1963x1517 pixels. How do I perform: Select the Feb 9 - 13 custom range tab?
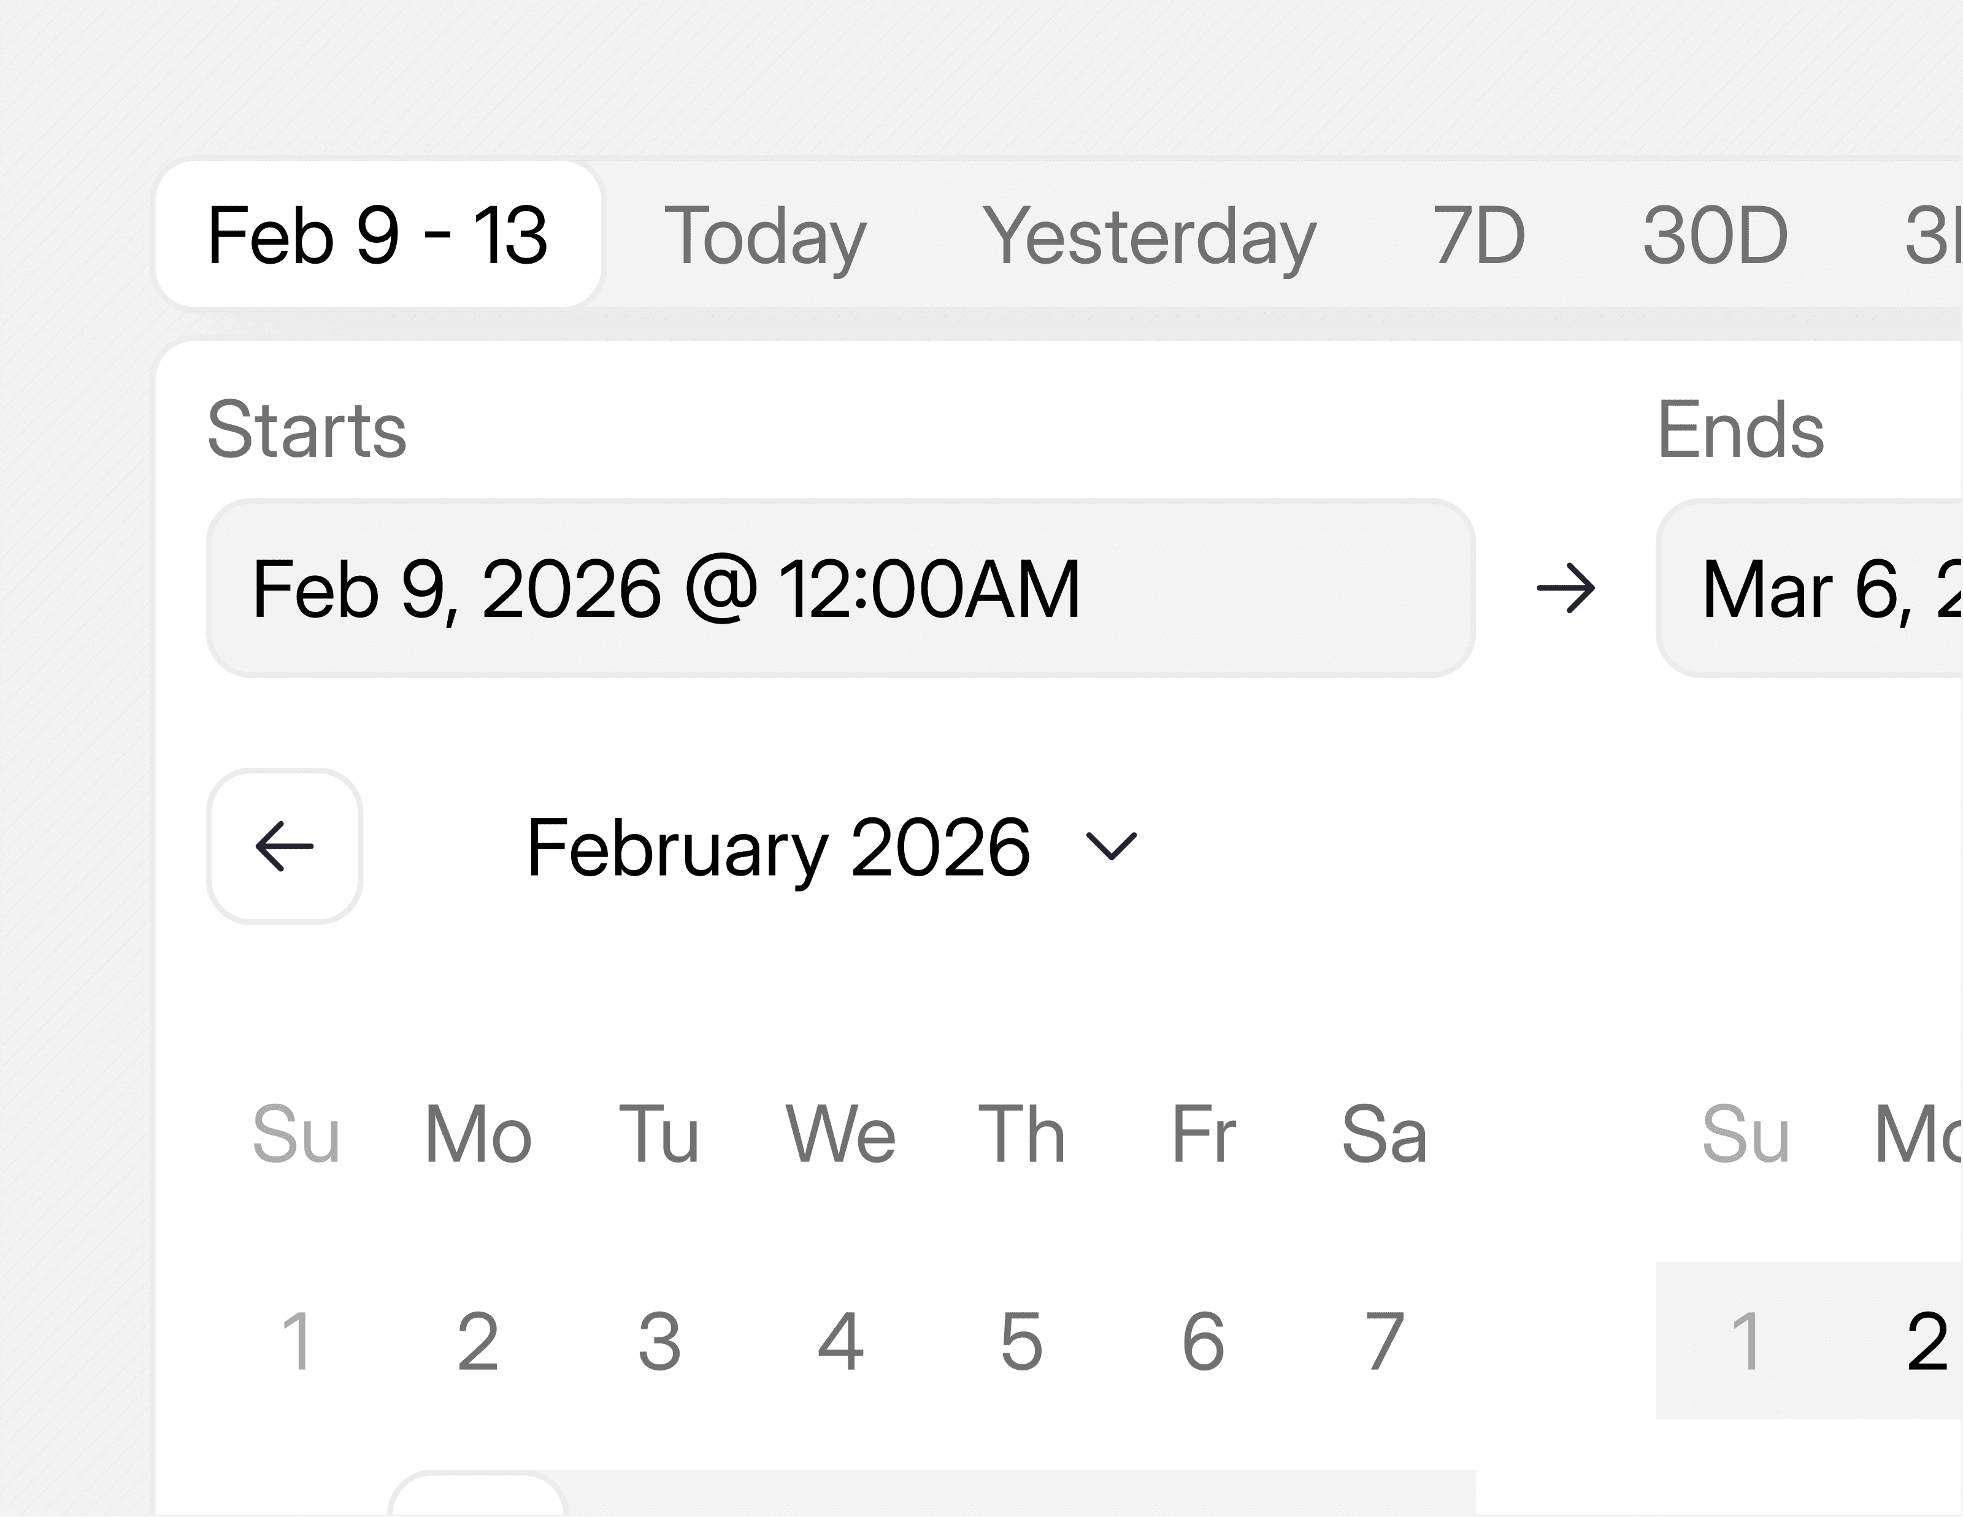coord(377,235)
